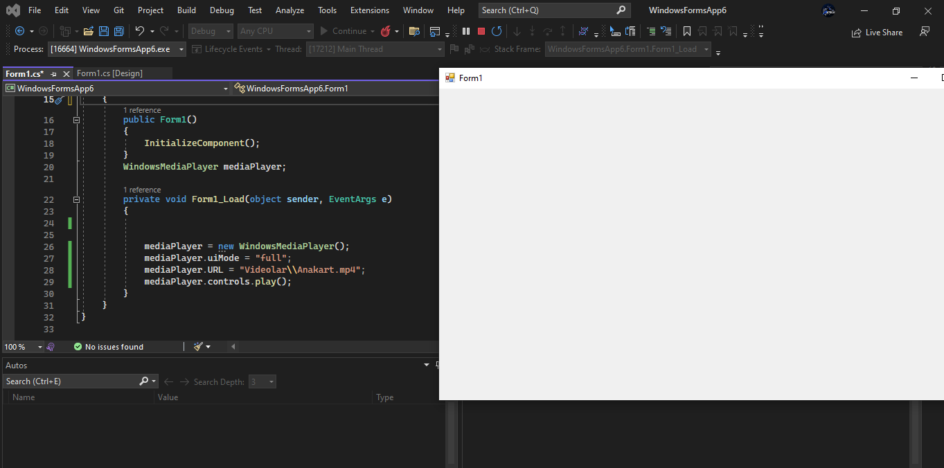Click the Restart debugging icon
Image resolution: width=944 pixels, height=468 pixels.
[497, 31]
